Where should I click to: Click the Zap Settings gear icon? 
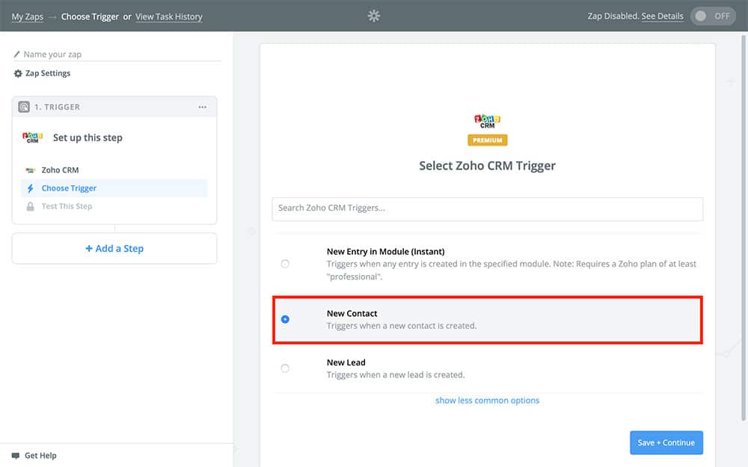tap(18, 73)
